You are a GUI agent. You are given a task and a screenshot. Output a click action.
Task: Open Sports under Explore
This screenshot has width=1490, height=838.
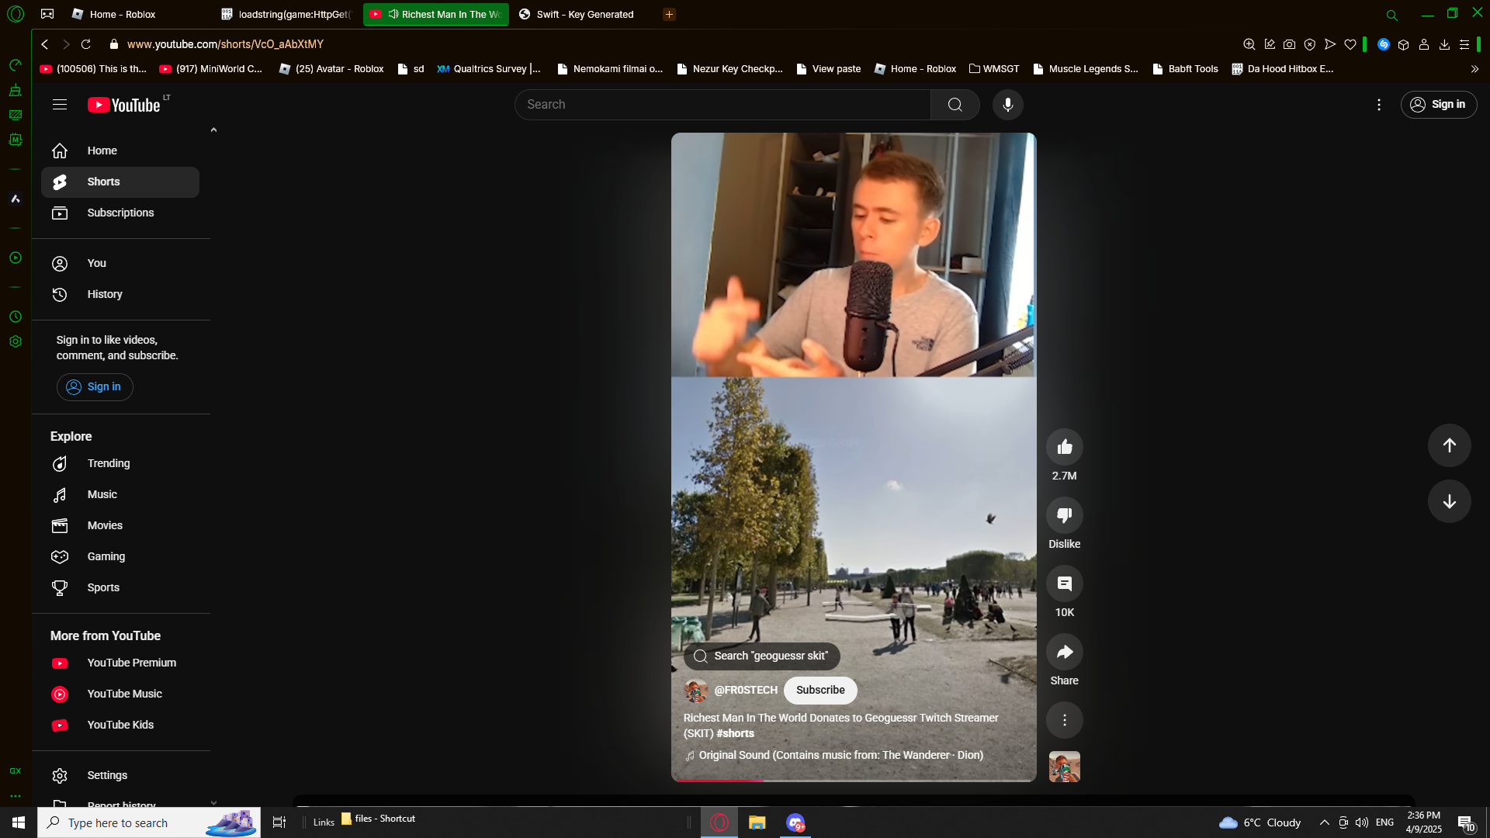(x=120, y=588)
